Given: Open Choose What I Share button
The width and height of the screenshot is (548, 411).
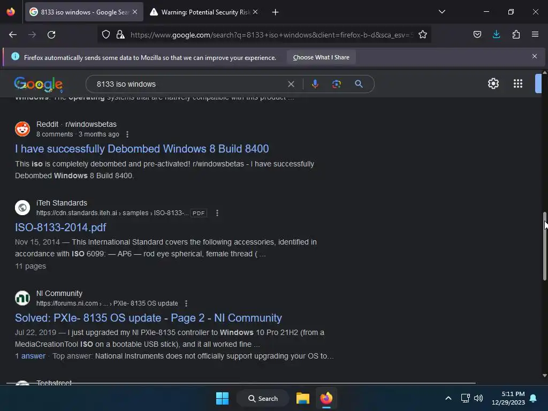Looking at the screenshot, I should (321, 57).
